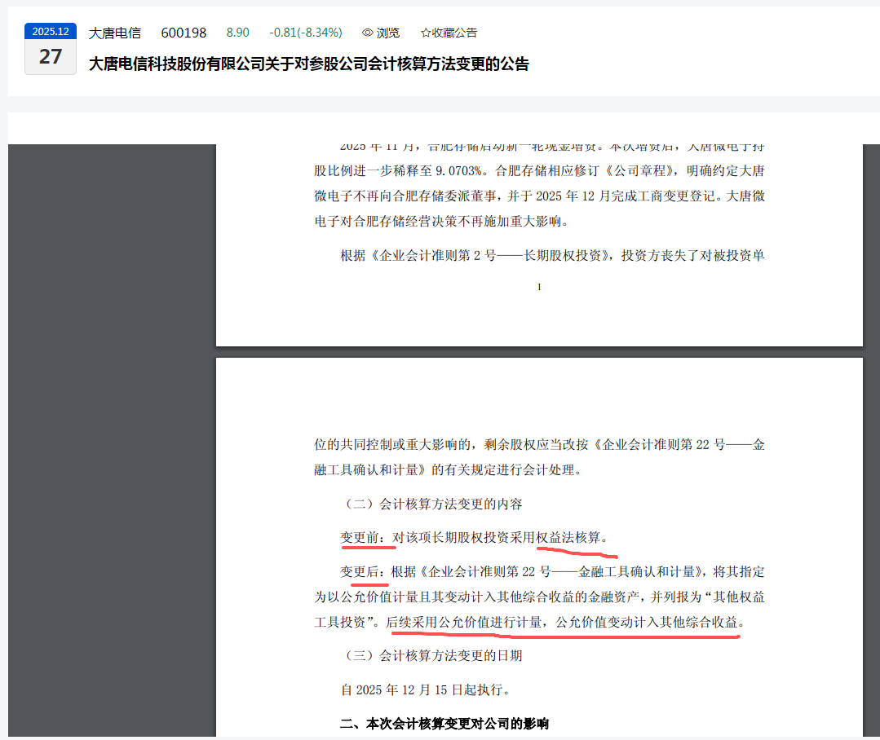Click the heading 二、本次会计核算变更对公司的影响

[x=444, y=724]
